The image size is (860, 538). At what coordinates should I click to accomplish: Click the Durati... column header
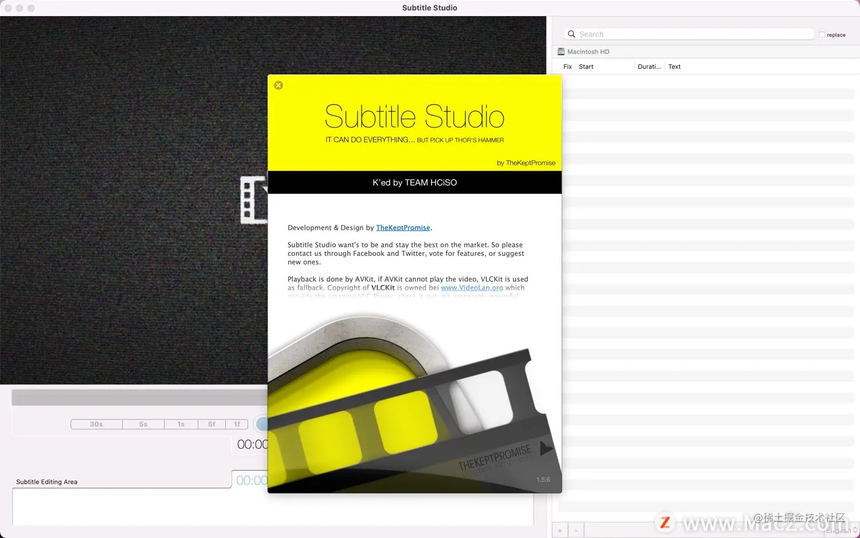point(650,67)
